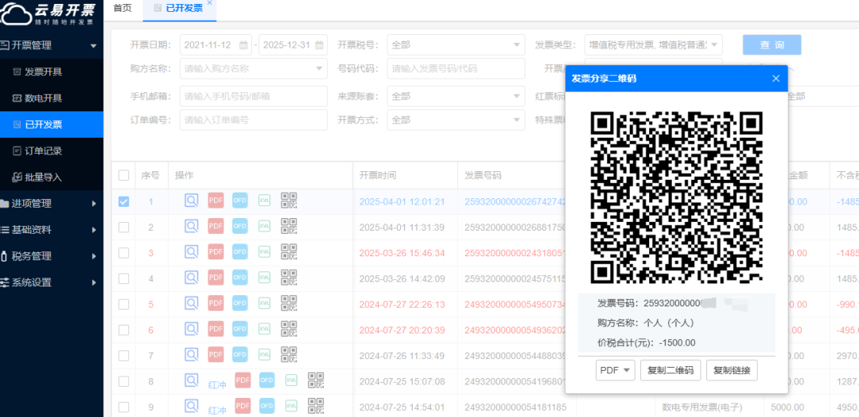Screen dimensions: 859x417
Task: Click the 红冲 link in row 8
Action: point(217,384)
